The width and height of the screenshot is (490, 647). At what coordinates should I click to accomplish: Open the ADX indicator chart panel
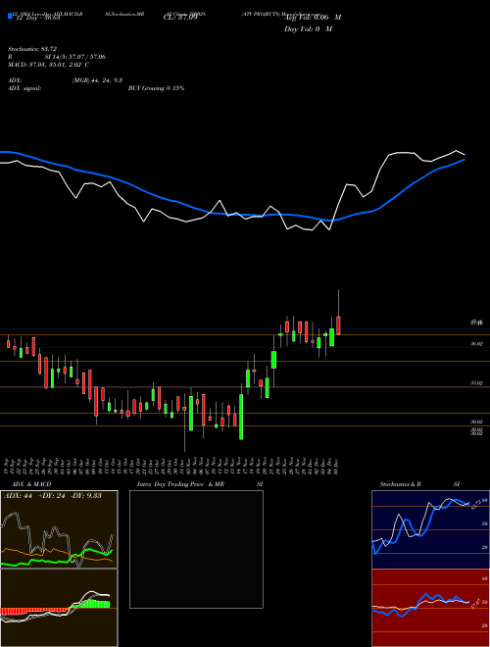(x=59, y=529)
